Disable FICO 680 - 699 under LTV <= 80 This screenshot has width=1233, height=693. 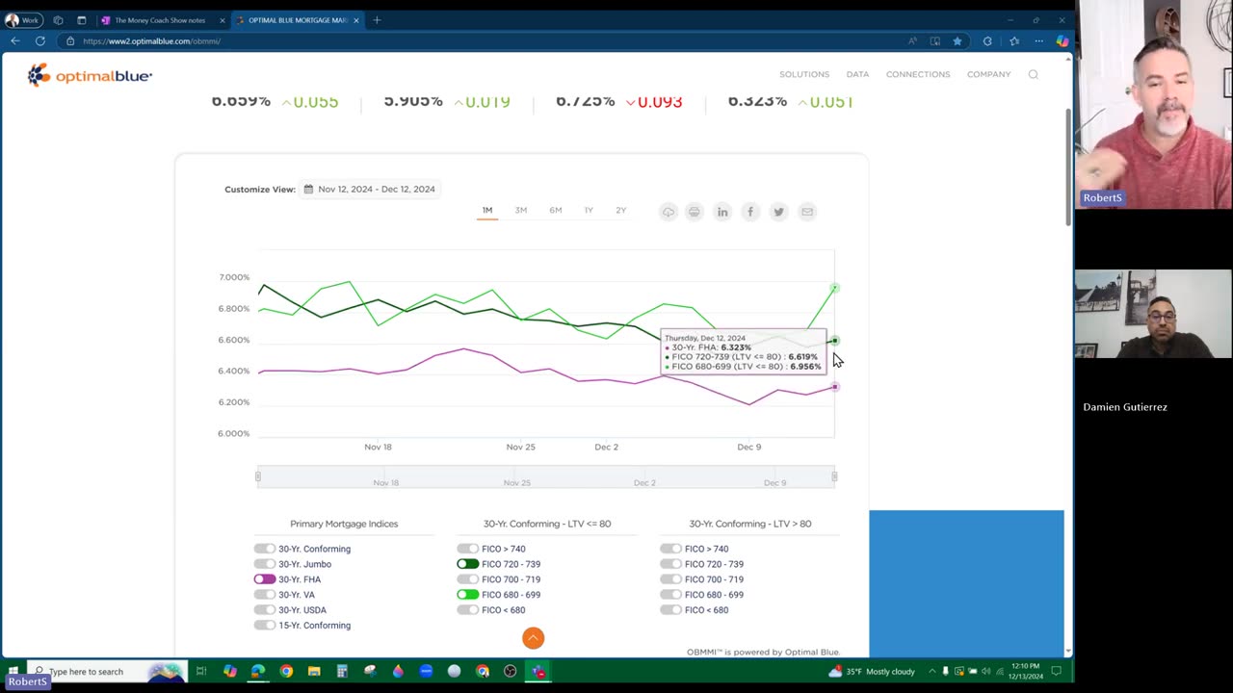tap(467, 595)
